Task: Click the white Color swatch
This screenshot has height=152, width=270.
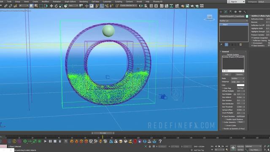Action: [x=240, y=85]
